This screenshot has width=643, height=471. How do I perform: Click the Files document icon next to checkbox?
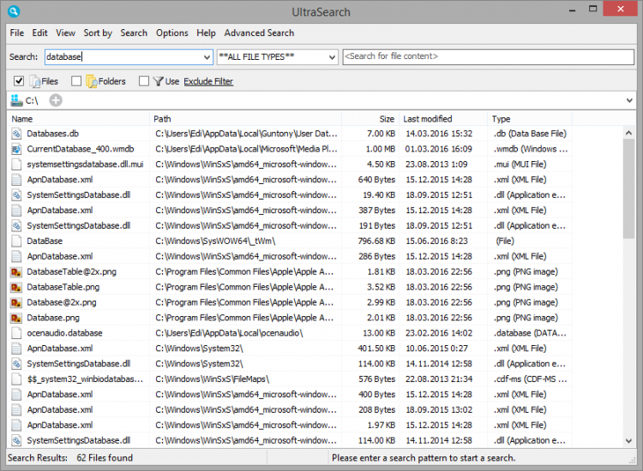35,81
